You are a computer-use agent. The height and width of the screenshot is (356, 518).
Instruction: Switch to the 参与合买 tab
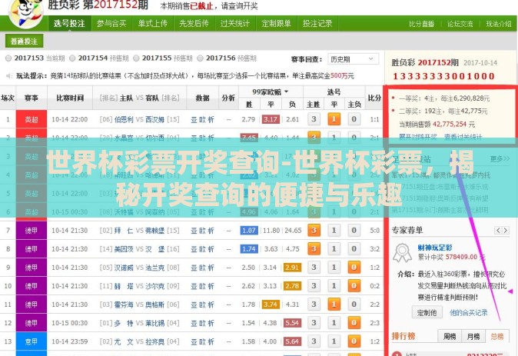coord(111,24)
